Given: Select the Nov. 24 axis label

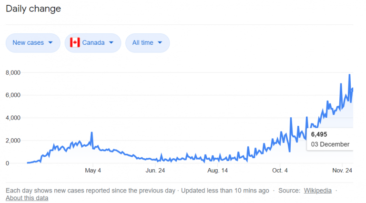Looking at the screenshot, I should 342,170.
